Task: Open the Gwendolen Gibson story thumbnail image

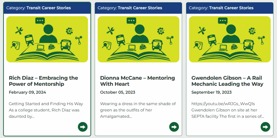Action: click(x=230, y=39)
